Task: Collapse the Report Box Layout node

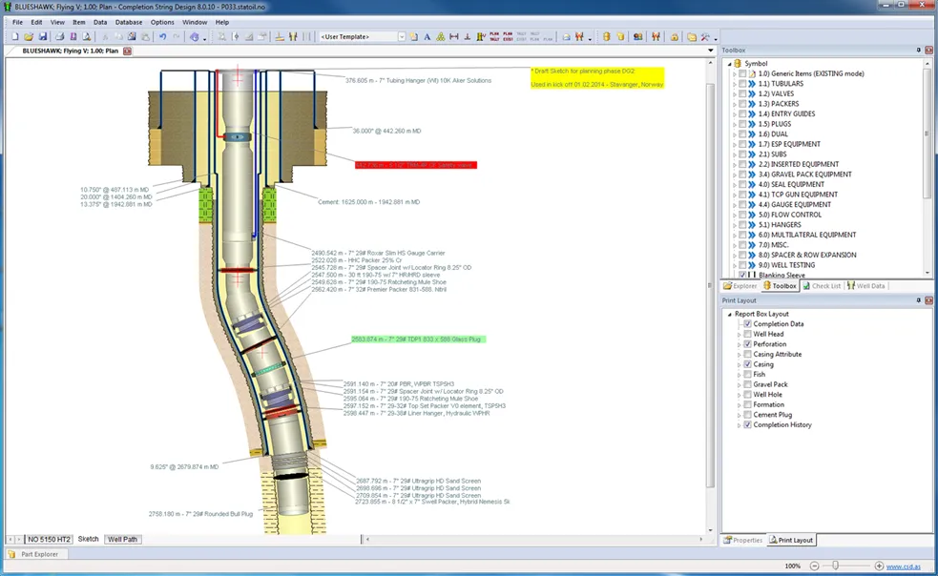Action: pos(729,314)
